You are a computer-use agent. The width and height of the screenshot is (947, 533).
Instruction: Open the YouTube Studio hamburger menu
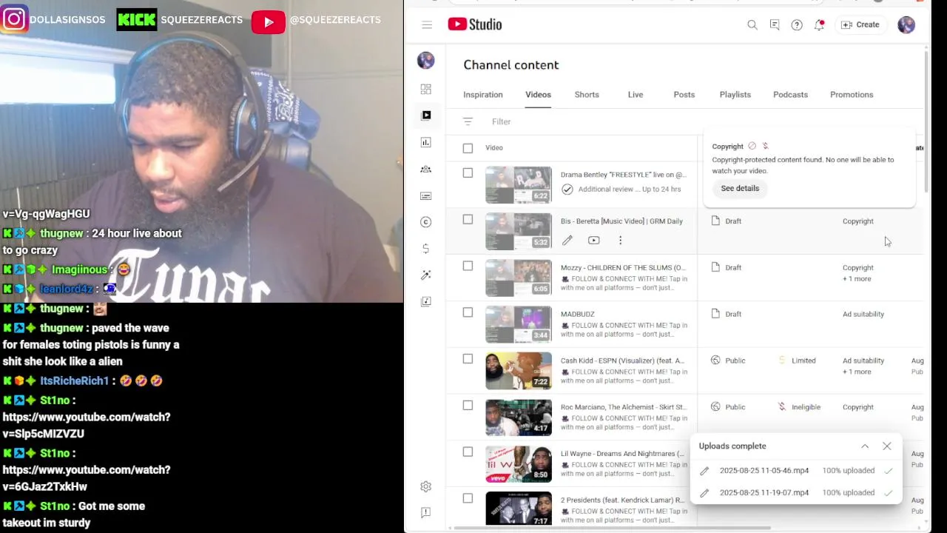point(427,25)
